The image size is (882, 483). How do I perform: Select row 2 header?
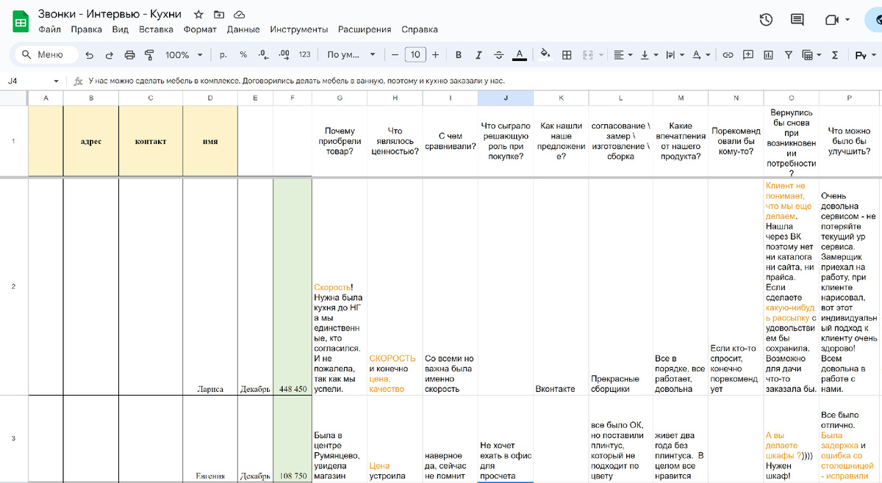coord(14,286)
